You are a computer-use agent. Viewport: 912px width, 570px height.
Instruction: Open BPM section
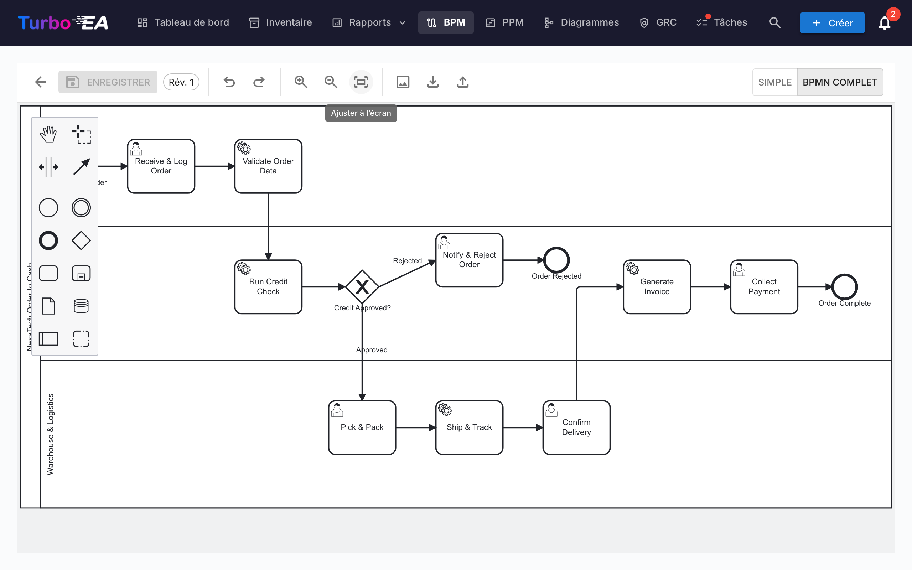[446, 22]
